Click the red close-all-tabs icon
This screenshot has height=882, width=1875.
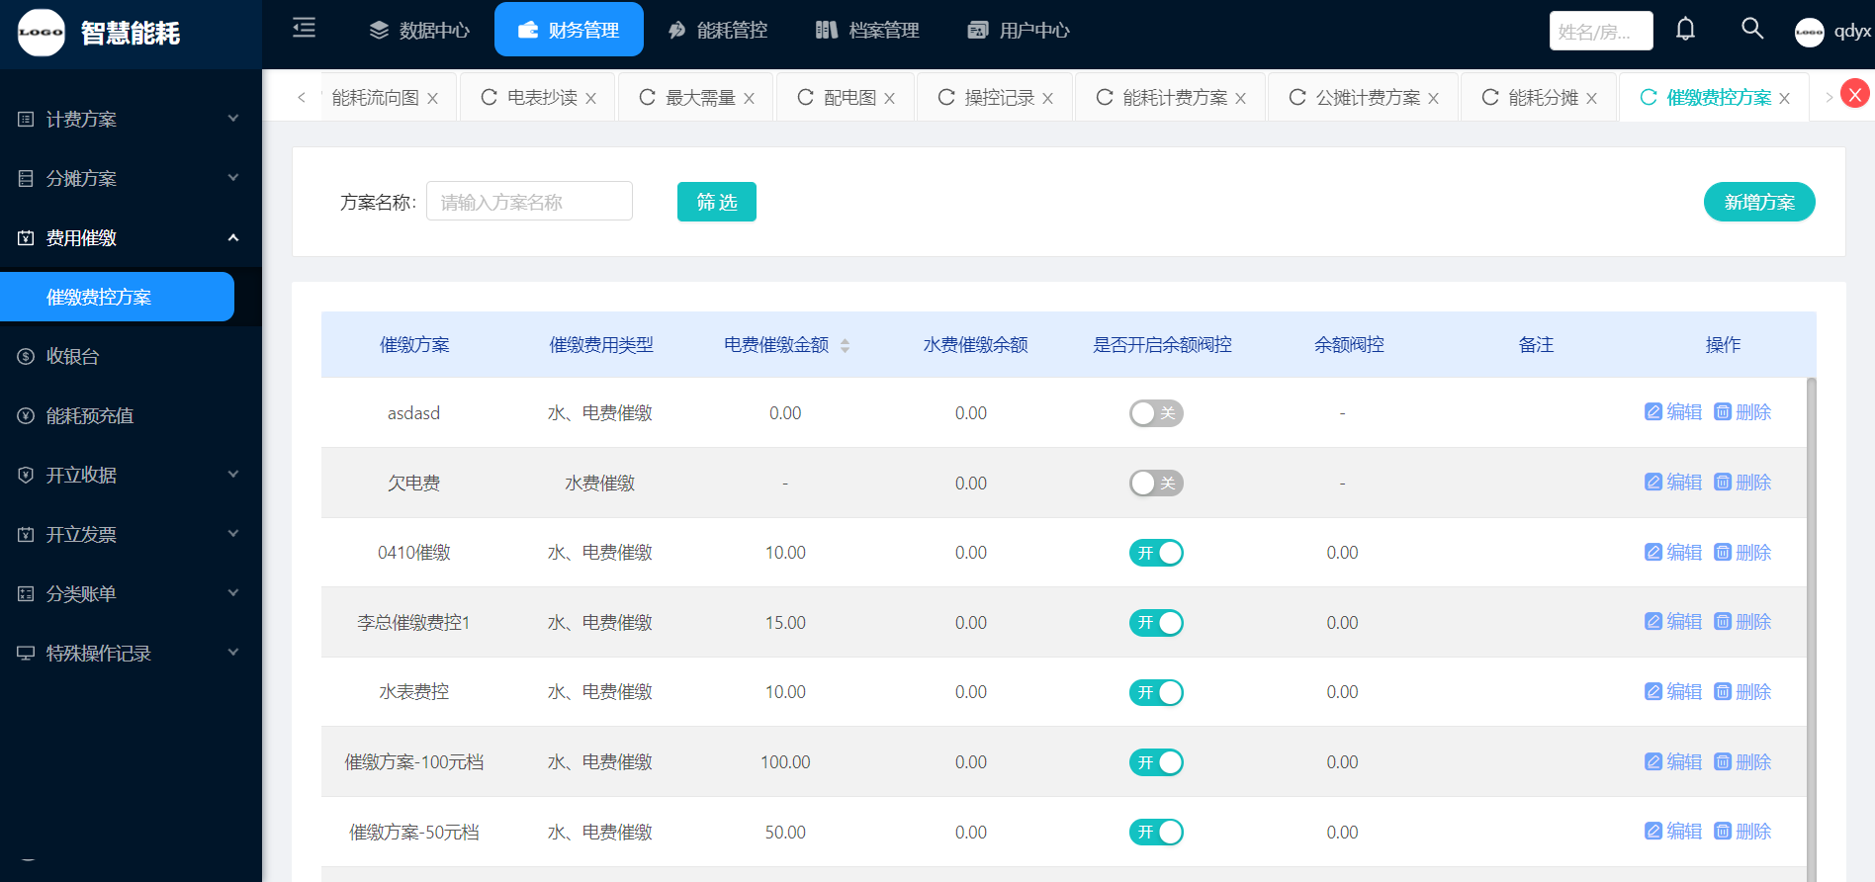1854,95
